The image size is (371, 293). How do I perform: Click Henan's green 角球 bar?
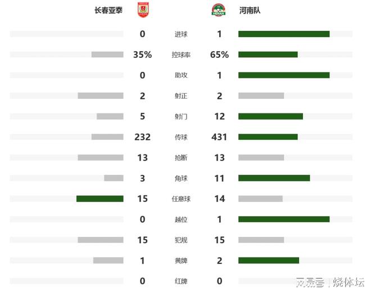(x=274, y=178)
